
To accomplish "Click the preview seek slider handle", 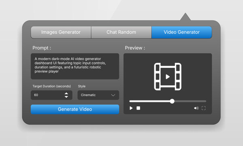I will pyautogui.click(x=172, y=101).
